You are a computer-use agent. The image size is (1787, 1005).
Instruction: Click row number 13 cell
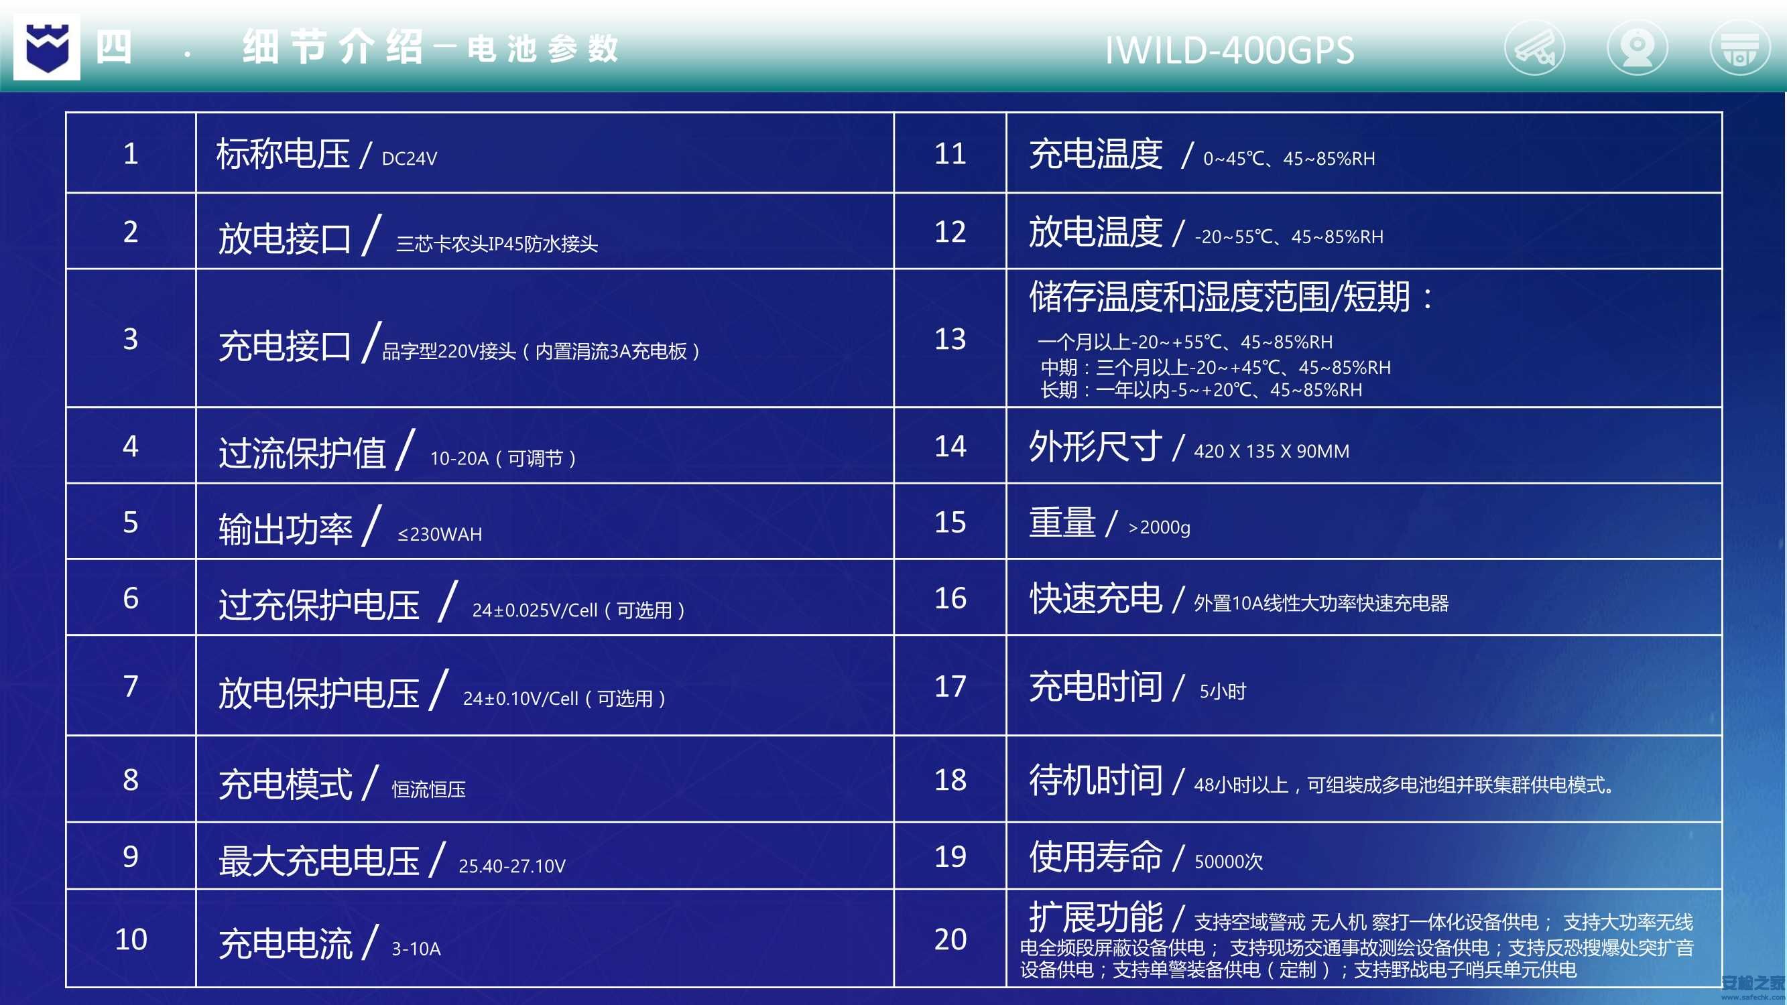950,338
